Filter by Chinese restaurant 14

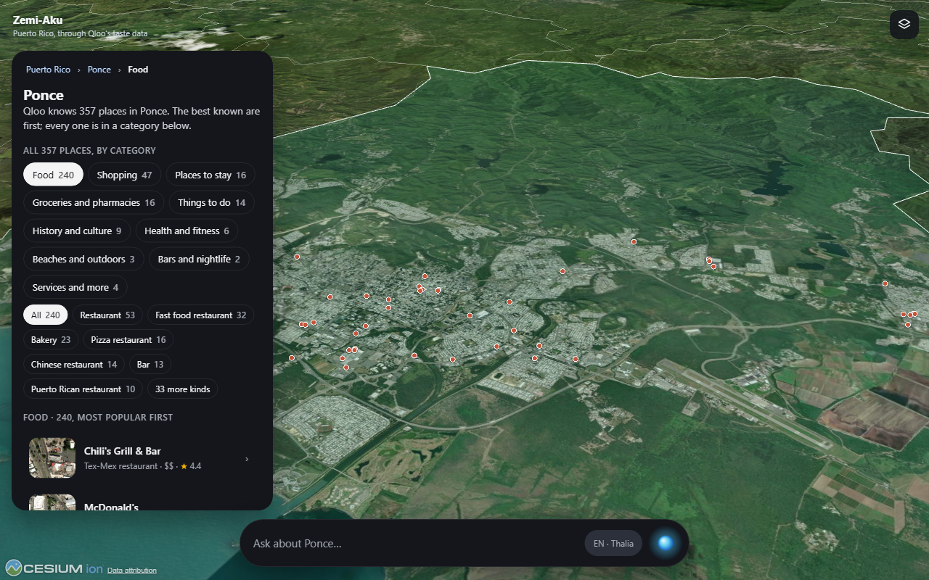[74, 365]
